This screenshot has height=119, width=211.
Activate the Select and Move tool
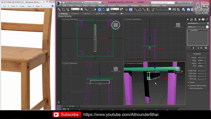coord(100,10)
